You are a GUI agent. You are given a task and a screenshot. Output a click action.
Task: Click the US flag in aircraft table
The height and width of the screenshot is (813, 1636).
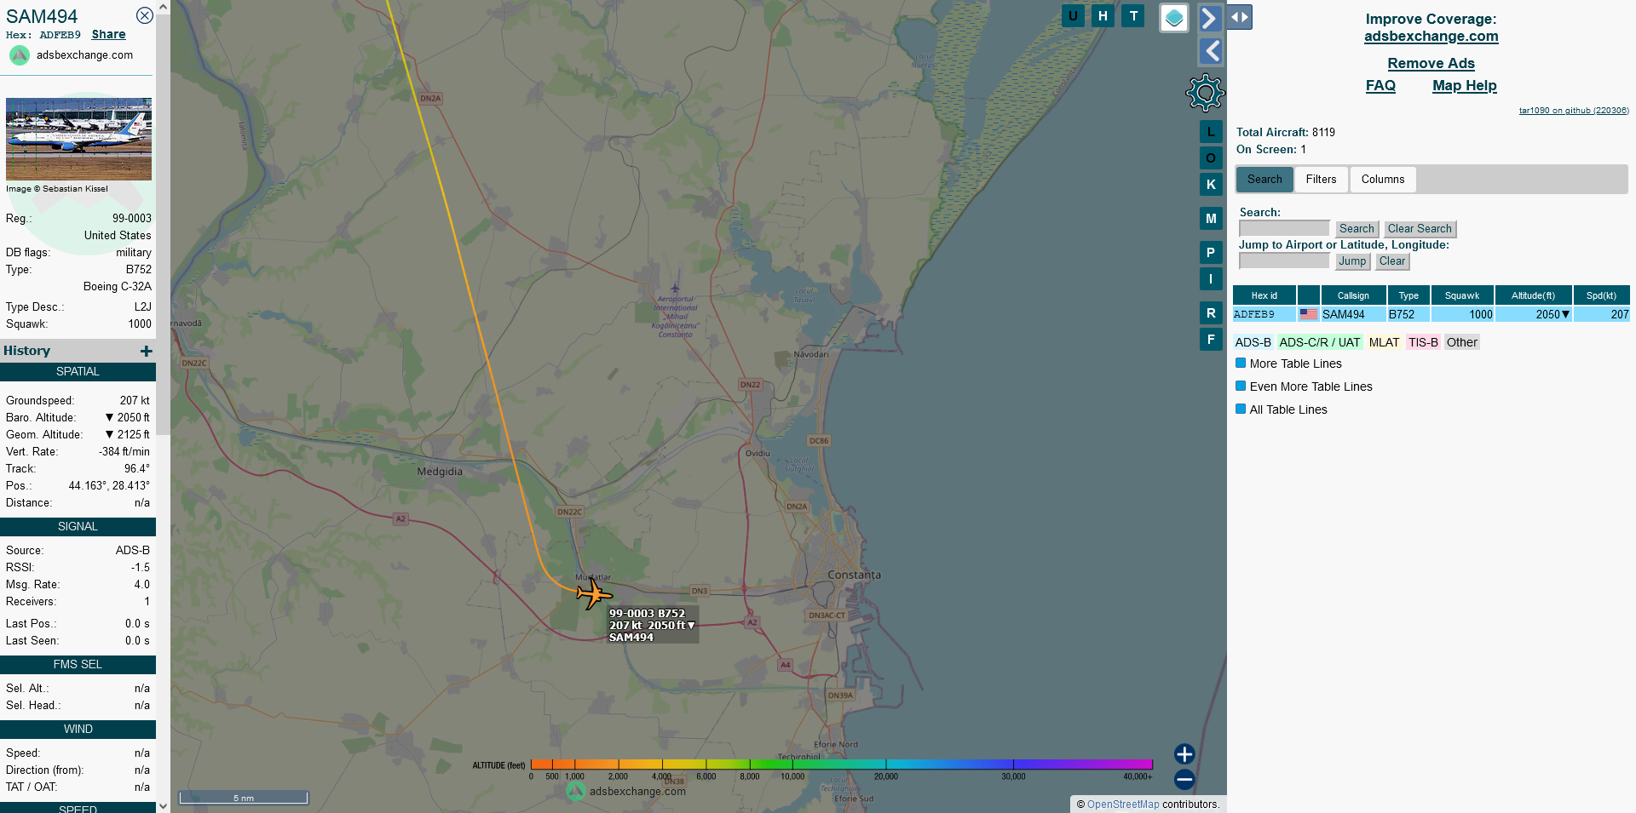(x=1308, y=314)
